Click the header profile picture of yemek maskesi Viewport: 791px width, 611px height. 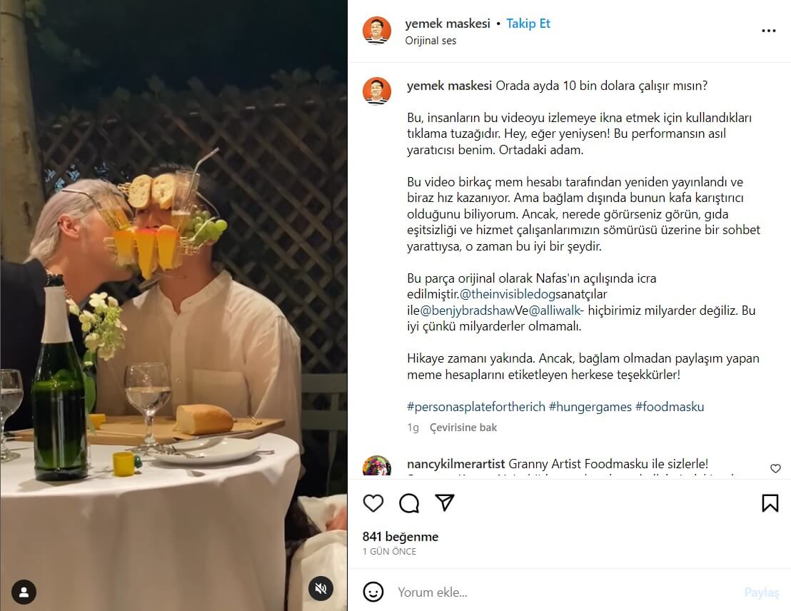click(377, 31)
